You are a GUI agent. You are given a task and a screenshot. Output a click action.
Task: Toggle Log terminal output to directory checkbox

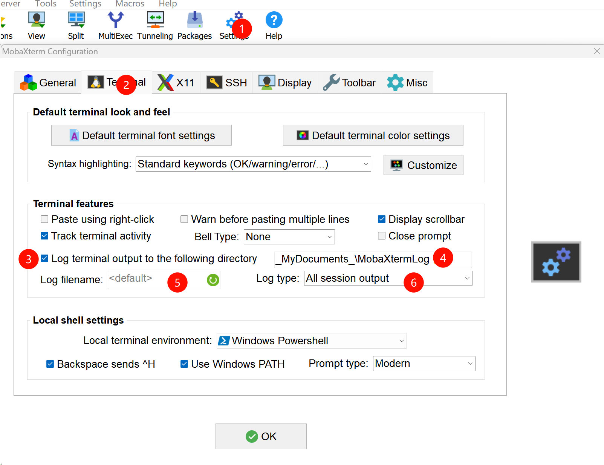click(44, 258)
